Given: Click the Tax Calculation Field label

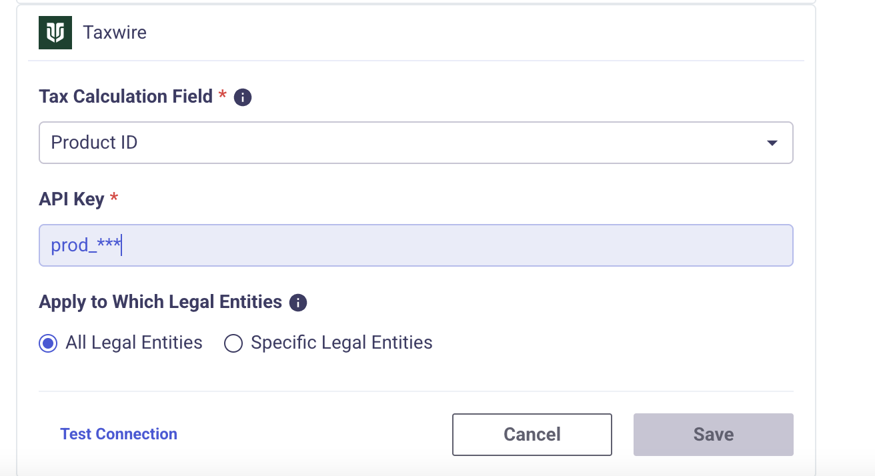Looking at the screenshot, I should coord(125,97).
